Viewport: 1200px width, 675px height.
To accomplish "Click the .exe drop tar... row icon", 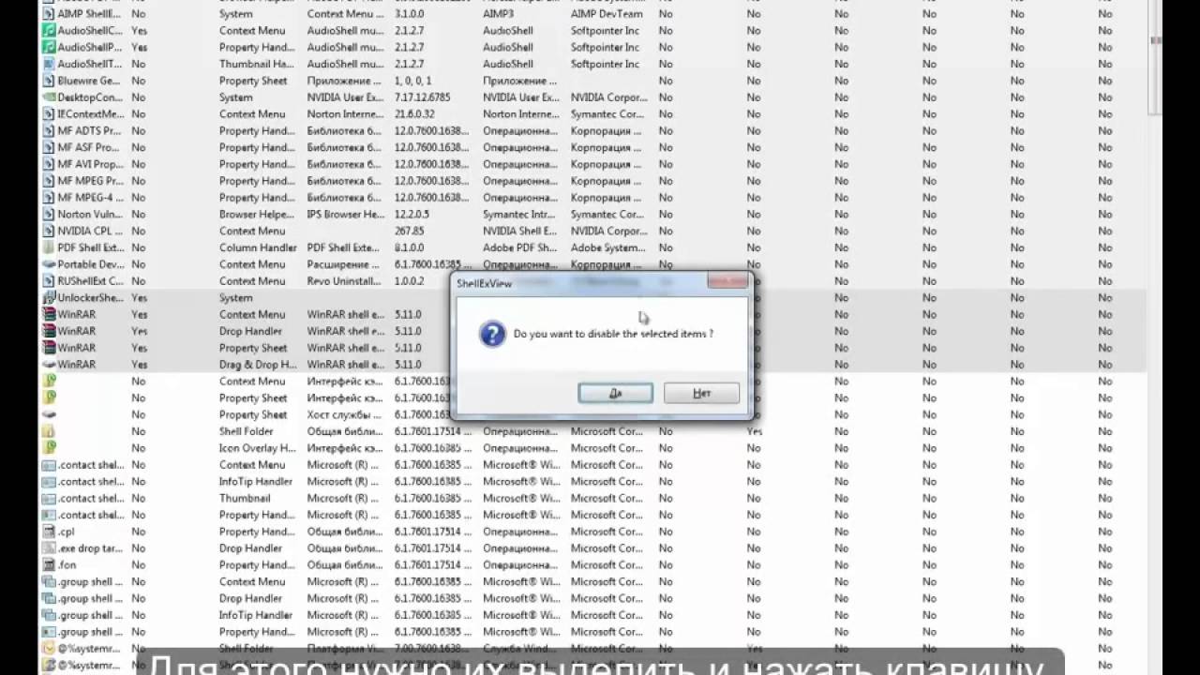I will point(49,548).
